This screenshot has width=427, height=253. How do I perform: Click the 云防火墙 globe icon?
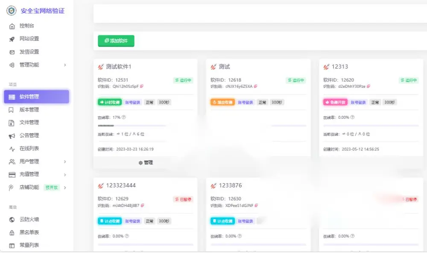coord(12,220)
